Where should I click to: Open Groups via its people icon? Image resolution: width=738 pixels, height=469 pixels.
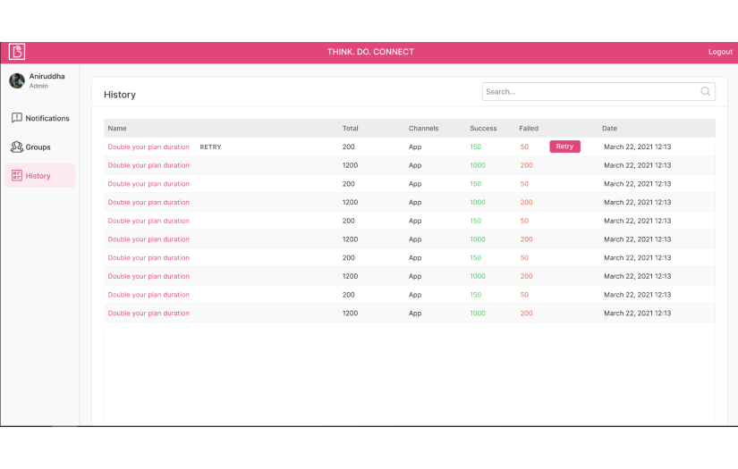pyautogui.click(x=17, y=147)
